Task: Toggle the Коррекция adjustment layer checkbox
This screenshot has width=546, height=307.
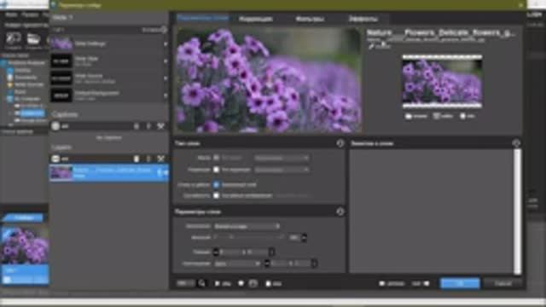Action: (216, 170)
